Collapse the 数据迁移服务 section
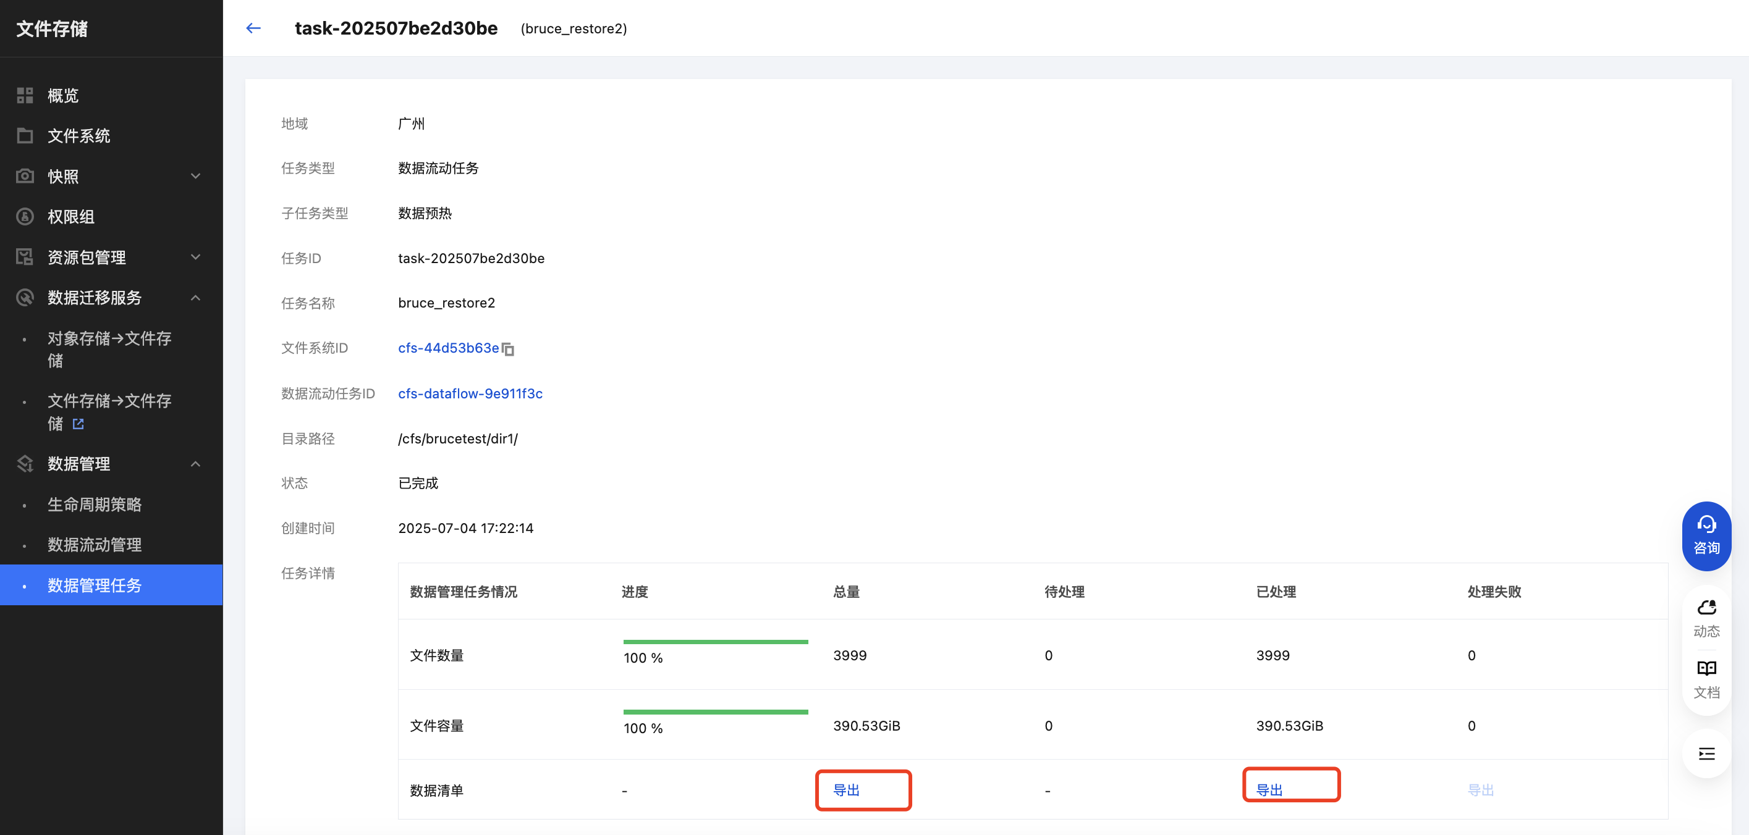Screen dimensions: 1749x835 click(195, 298)
